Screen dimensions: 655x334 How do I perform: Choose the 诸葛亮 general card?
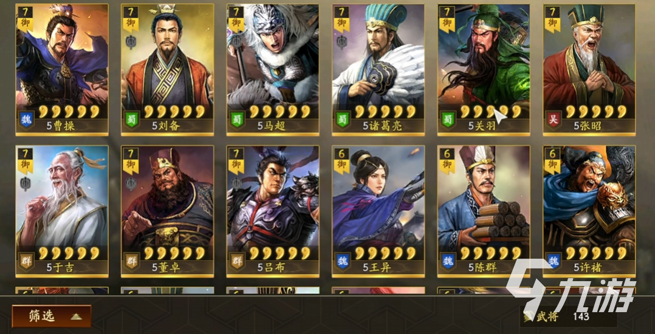click(379, 70)
